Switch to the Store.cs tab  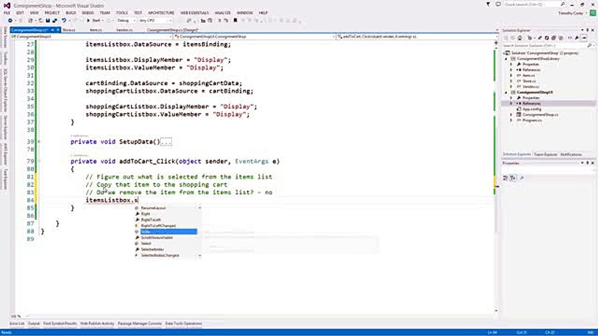click(x=69, y=30)
